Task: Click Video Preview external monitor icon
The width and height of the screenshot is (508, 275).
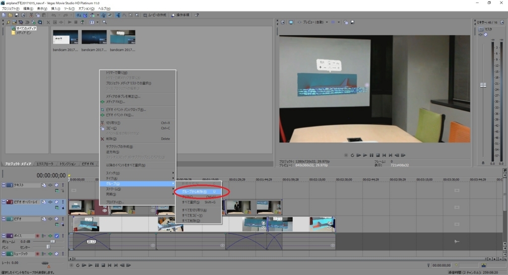Action: pyautogui.click(x=291, y=22)
